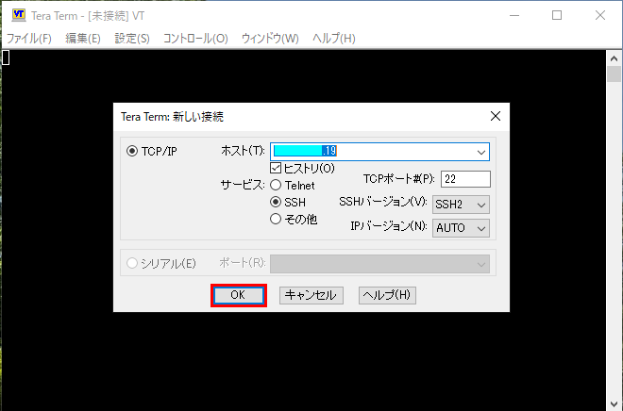Click the TCPポート# field showing 22

(465, 179)
